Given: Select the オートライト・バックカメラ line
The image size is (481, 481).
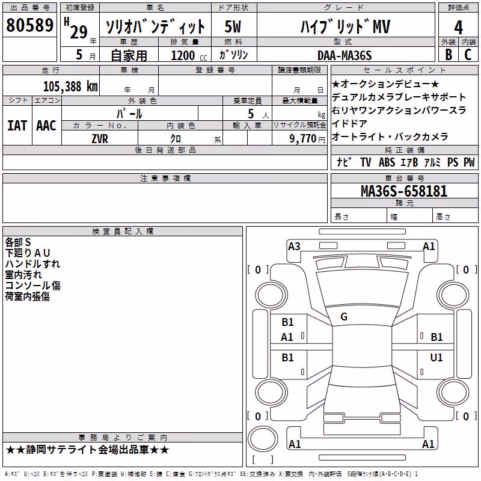Looking at the screenshot, I should pos(390,136).
